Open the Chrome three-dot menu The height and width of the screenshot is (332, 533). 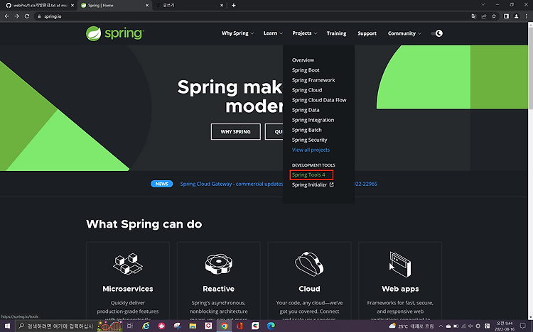tap(526, 16)
